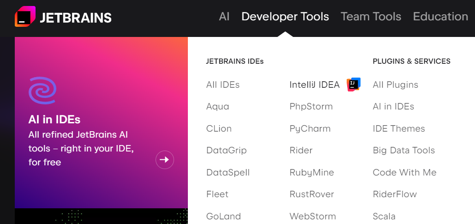This screenshot has height=224, width=475.
Task: Open the DataGrip link
Action: [x=227, y=151]
